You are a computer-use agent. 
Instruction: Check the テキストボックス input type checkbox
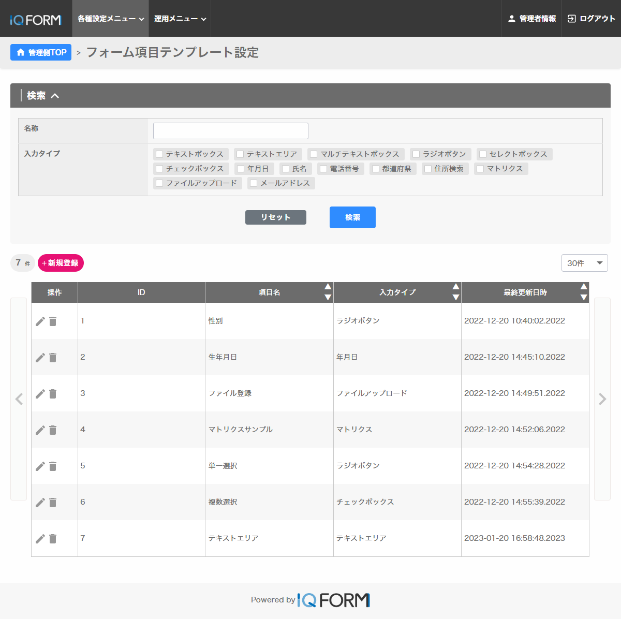(x=160, y=154)
